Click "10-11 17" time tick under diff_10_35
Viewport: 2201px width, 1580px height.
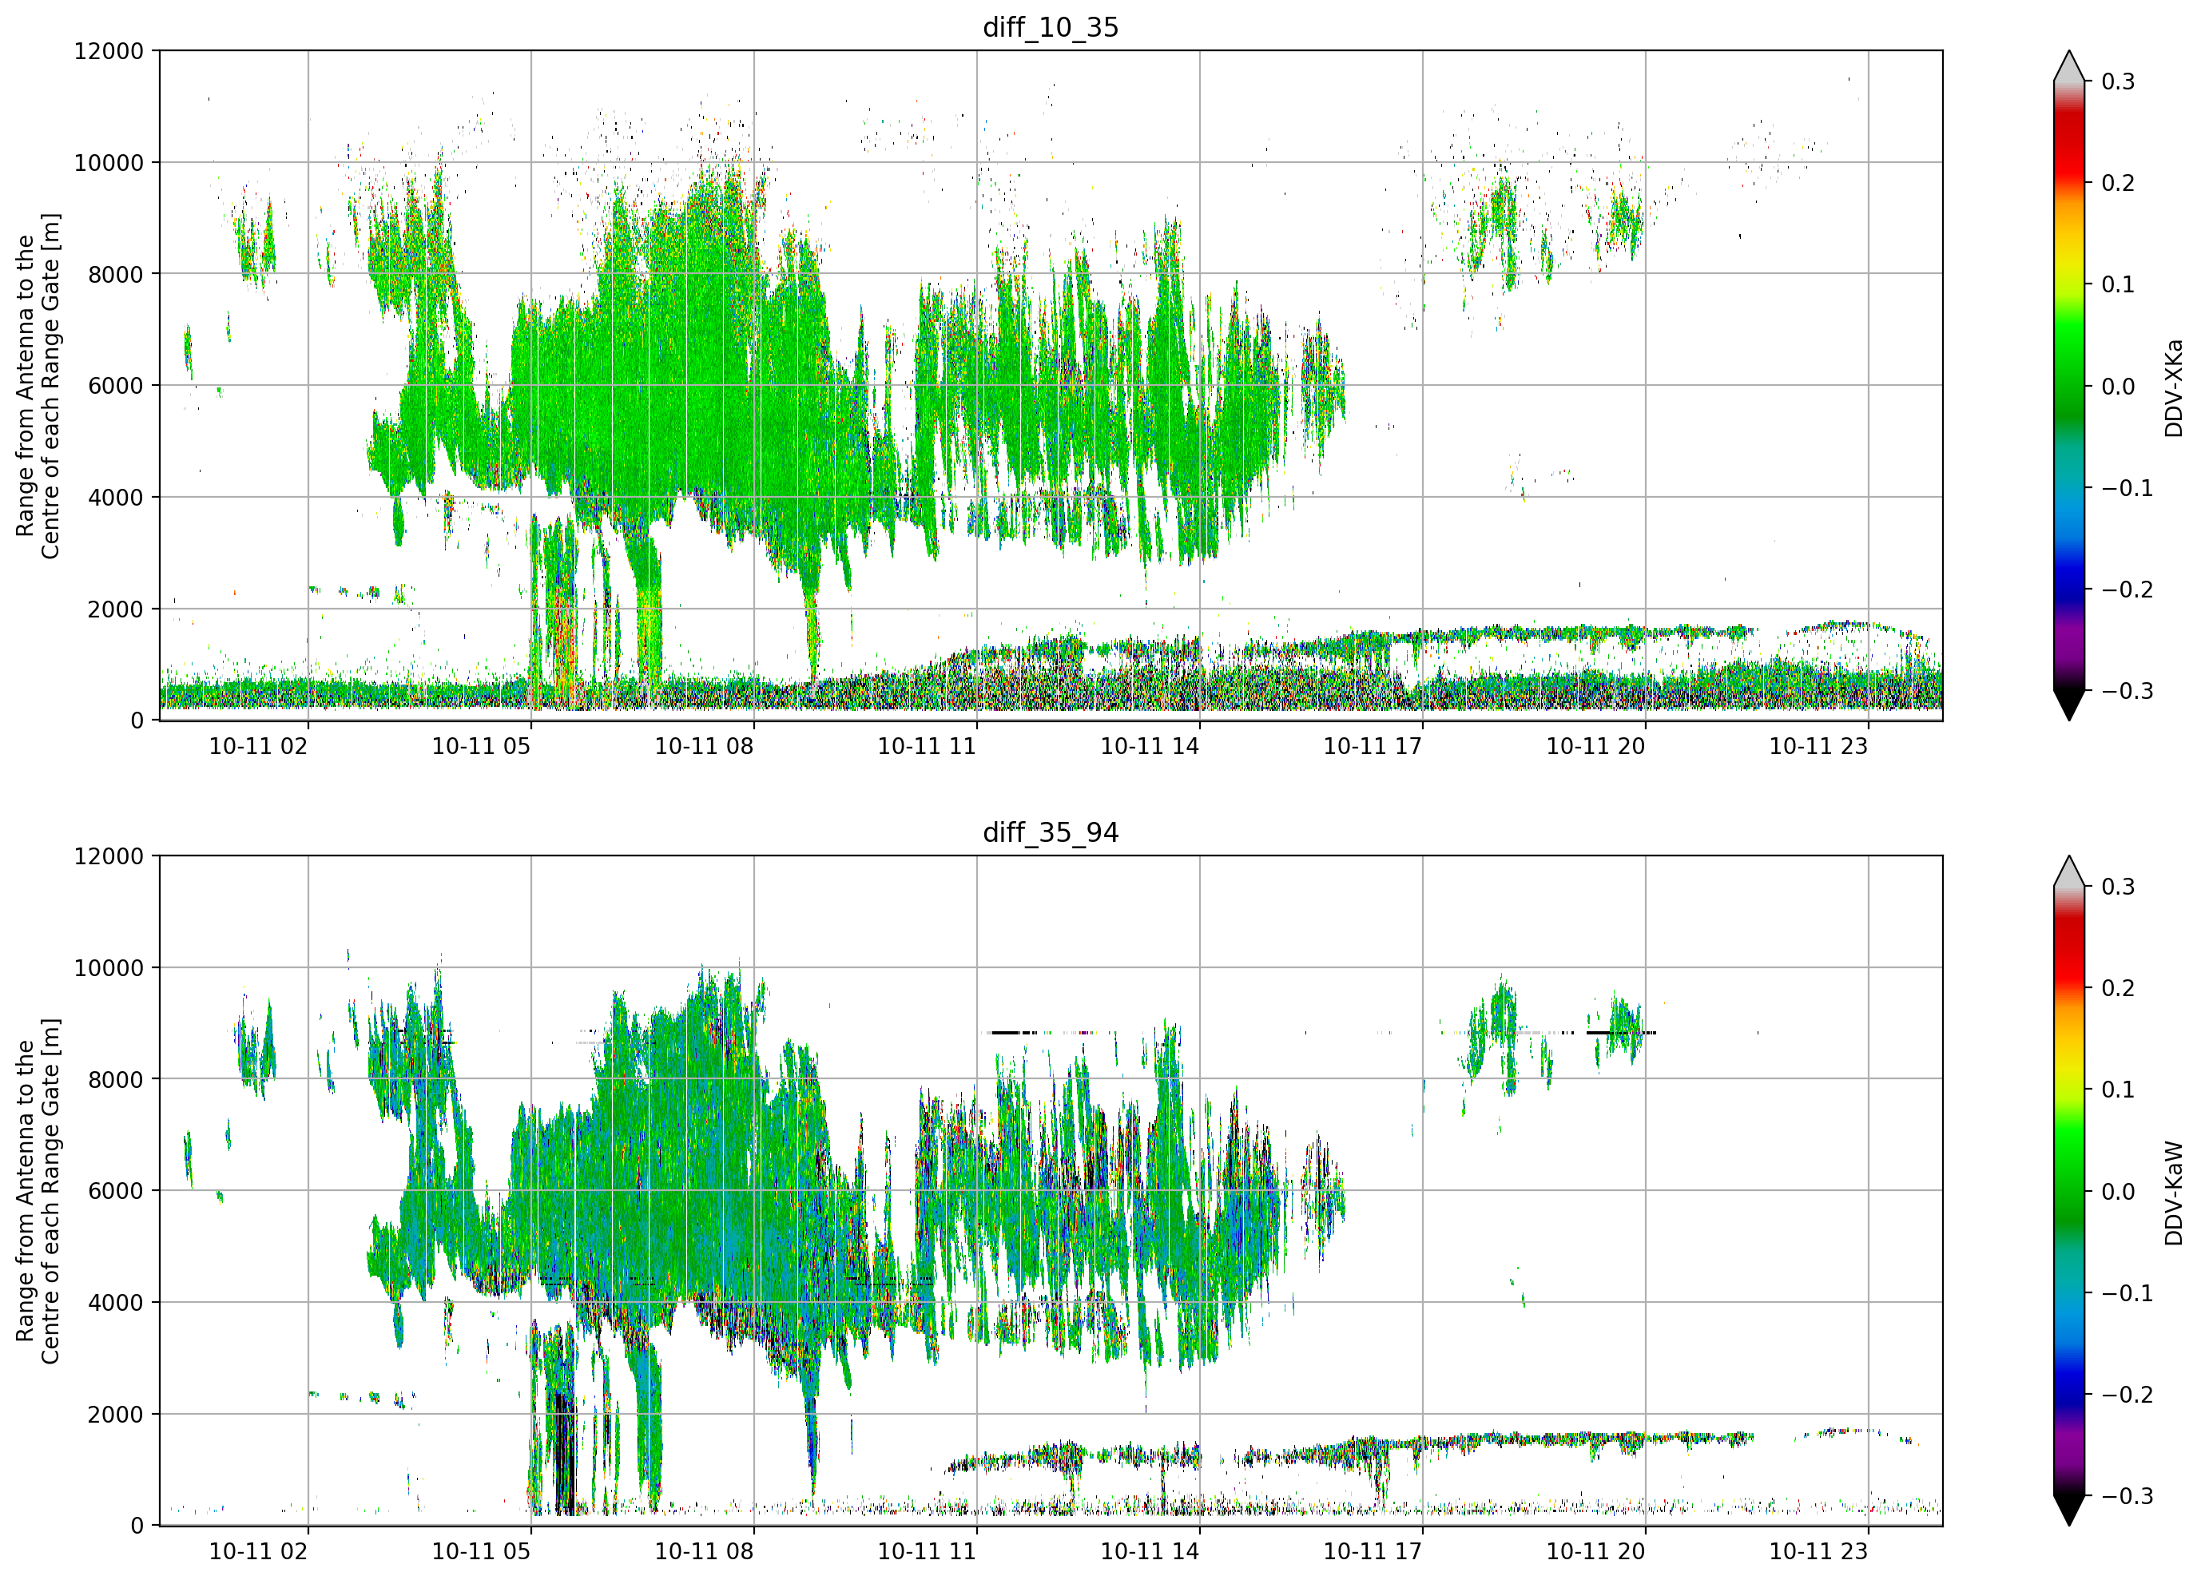pos(1373,746)
